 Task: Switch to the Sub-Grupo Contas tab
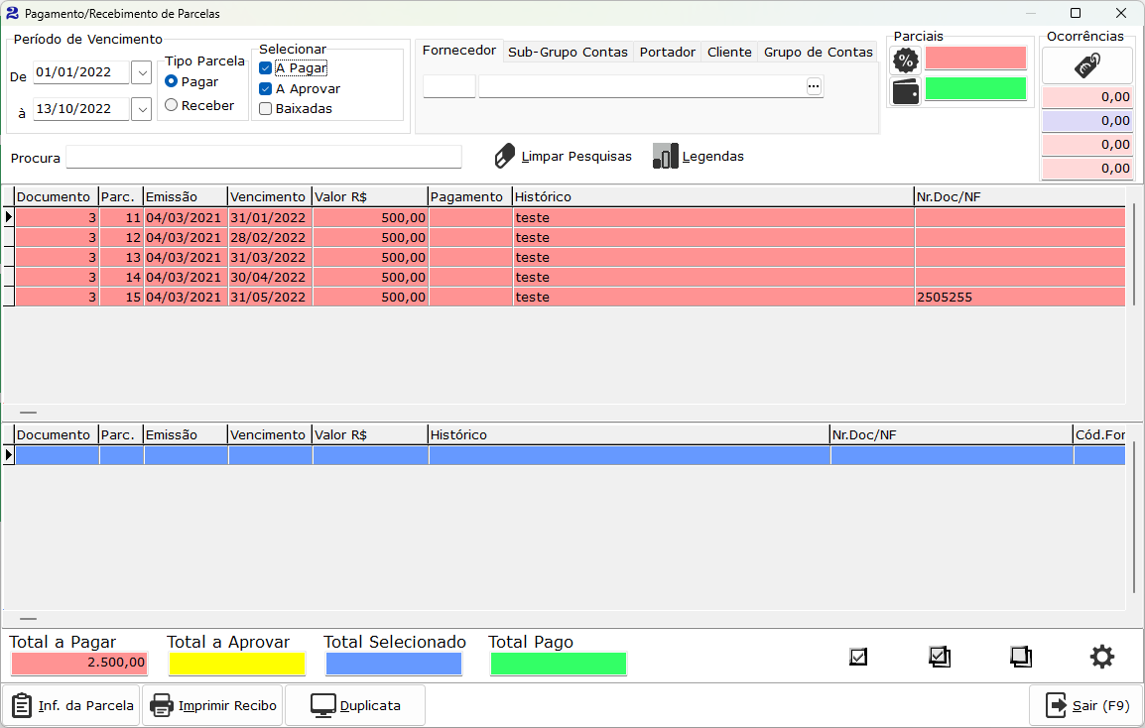coord(569,52)
